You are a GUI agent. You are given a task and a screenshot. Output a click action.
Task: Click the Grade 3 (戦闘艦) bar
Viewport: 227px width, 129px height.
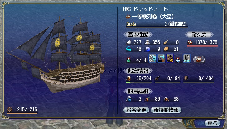[x=157, y=24]
